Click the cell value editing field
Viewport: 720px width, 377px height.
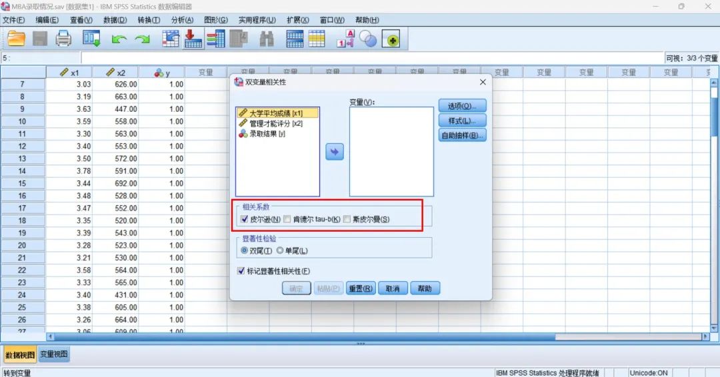pyautogui.click(x=372, y=58)
